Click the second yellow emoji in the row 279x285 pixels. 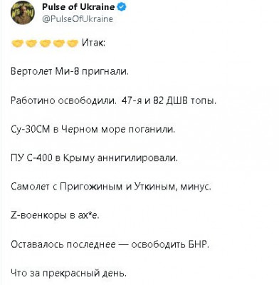click(x=31, y=43)
